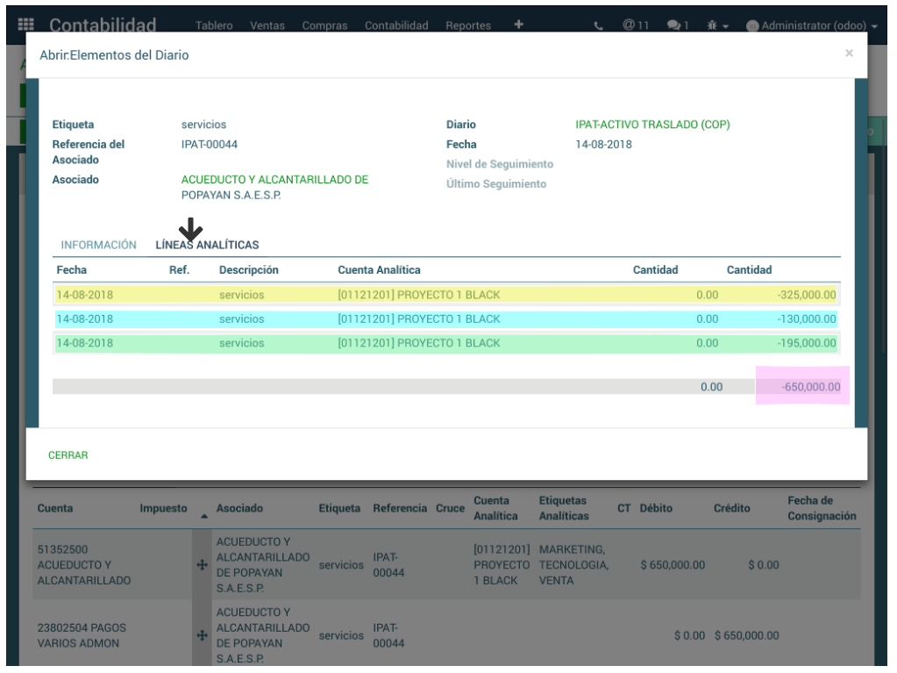Close the Elementos del Diario dialog with X
897x673 pixels.
coord(849,54)
